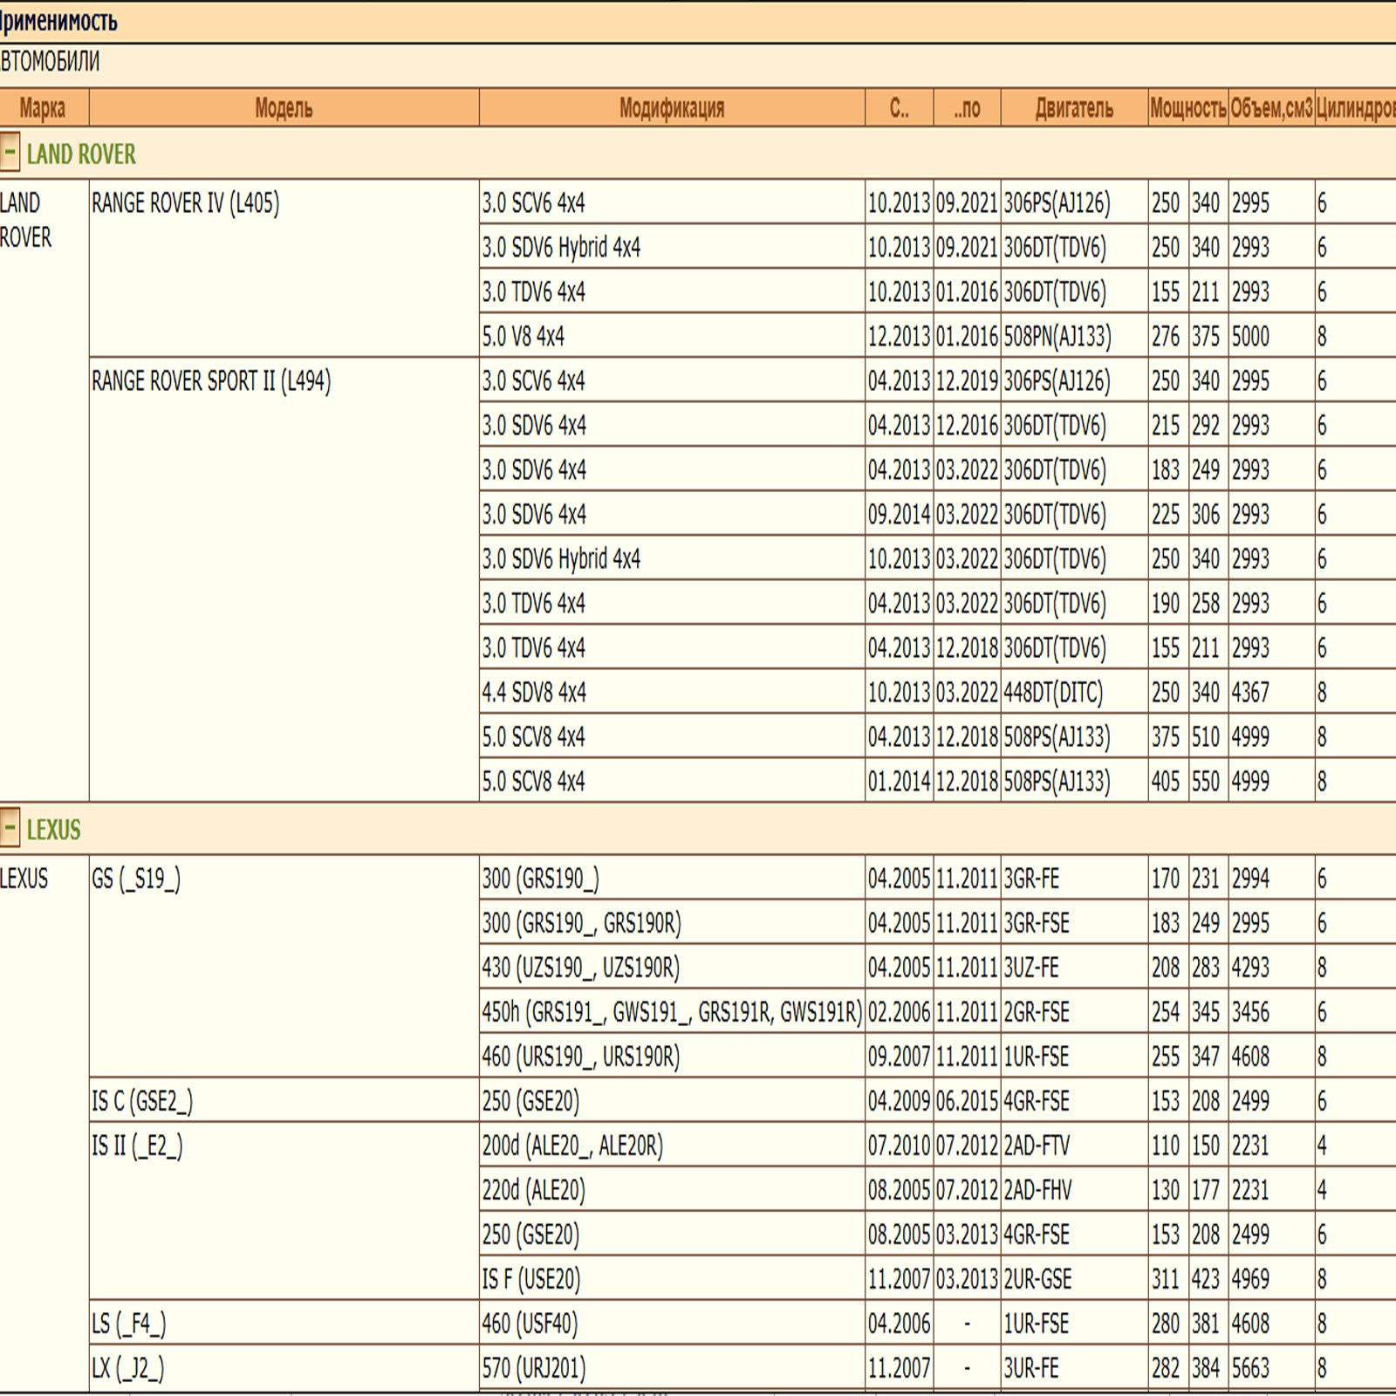Open the LAND ROVER brand heading
Viewport: 1396px width, 1396px height.
(81, 154)
